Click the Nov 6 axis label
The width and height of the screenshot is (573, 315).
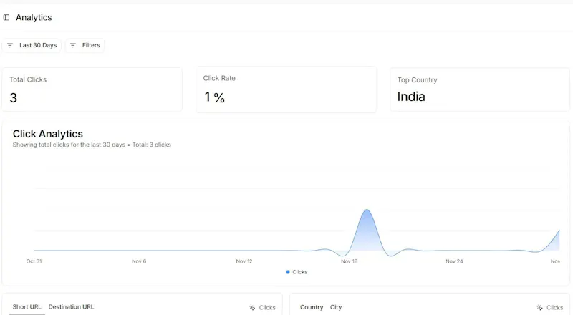[x=139, y=261]
